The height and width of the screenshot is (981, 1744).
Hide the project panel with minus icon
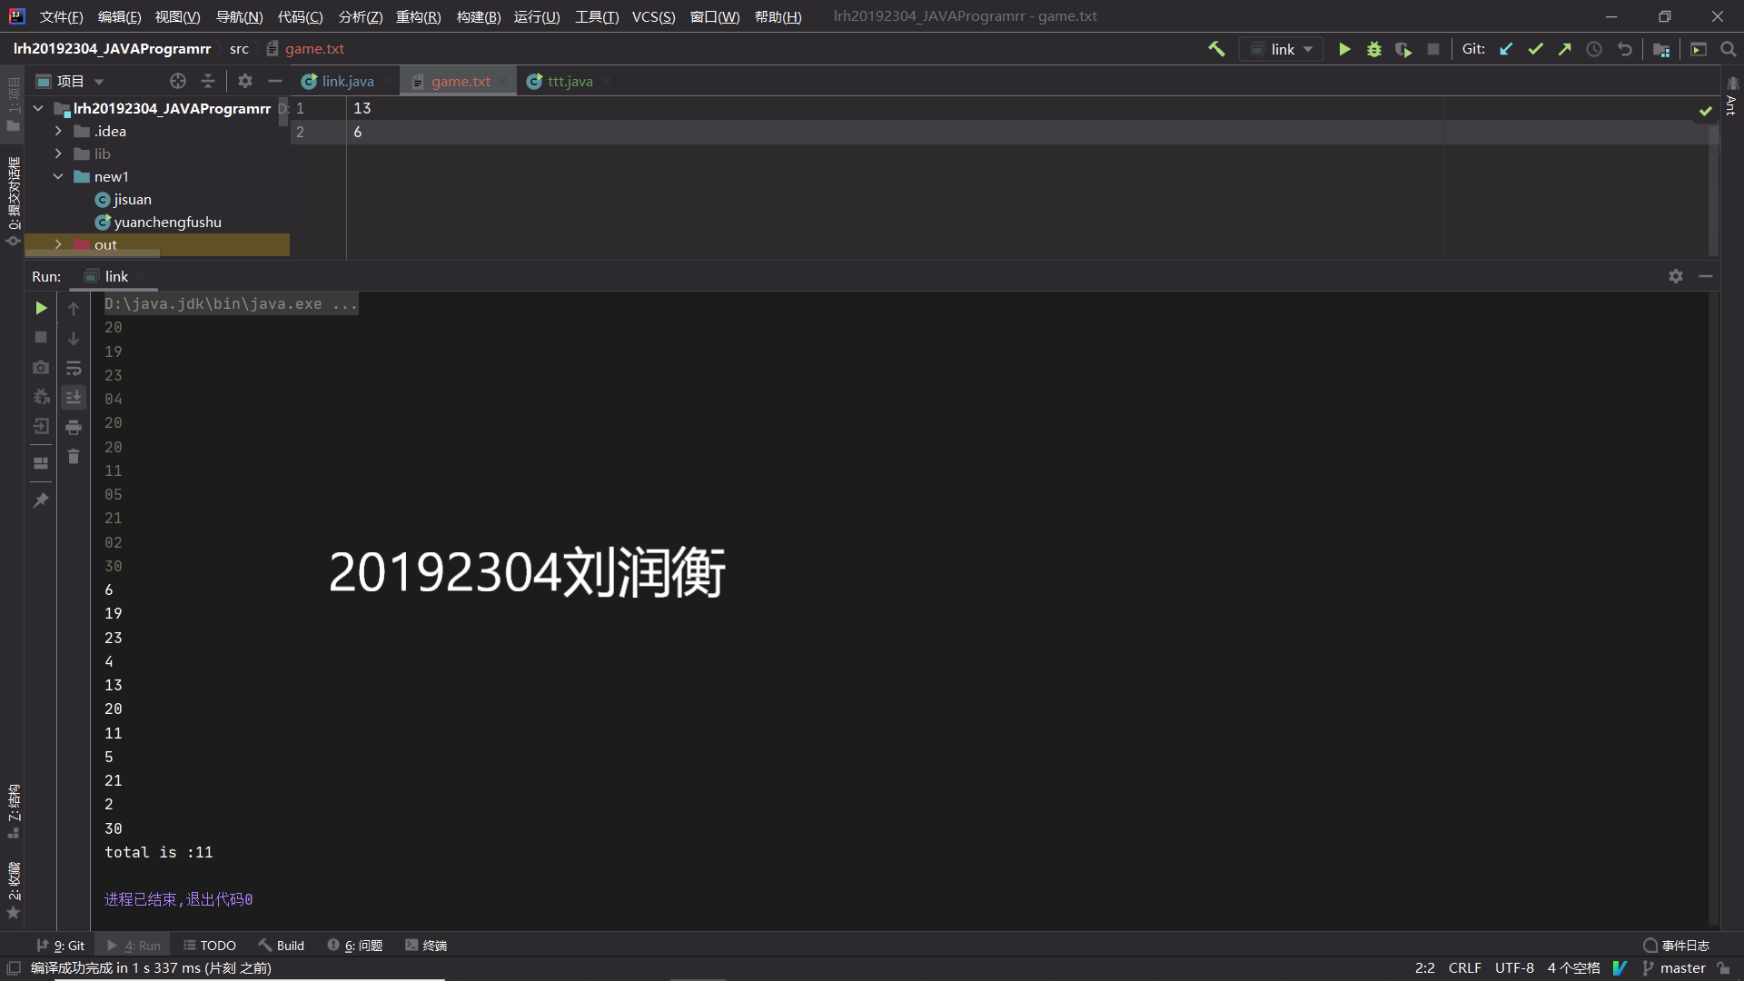275,81
